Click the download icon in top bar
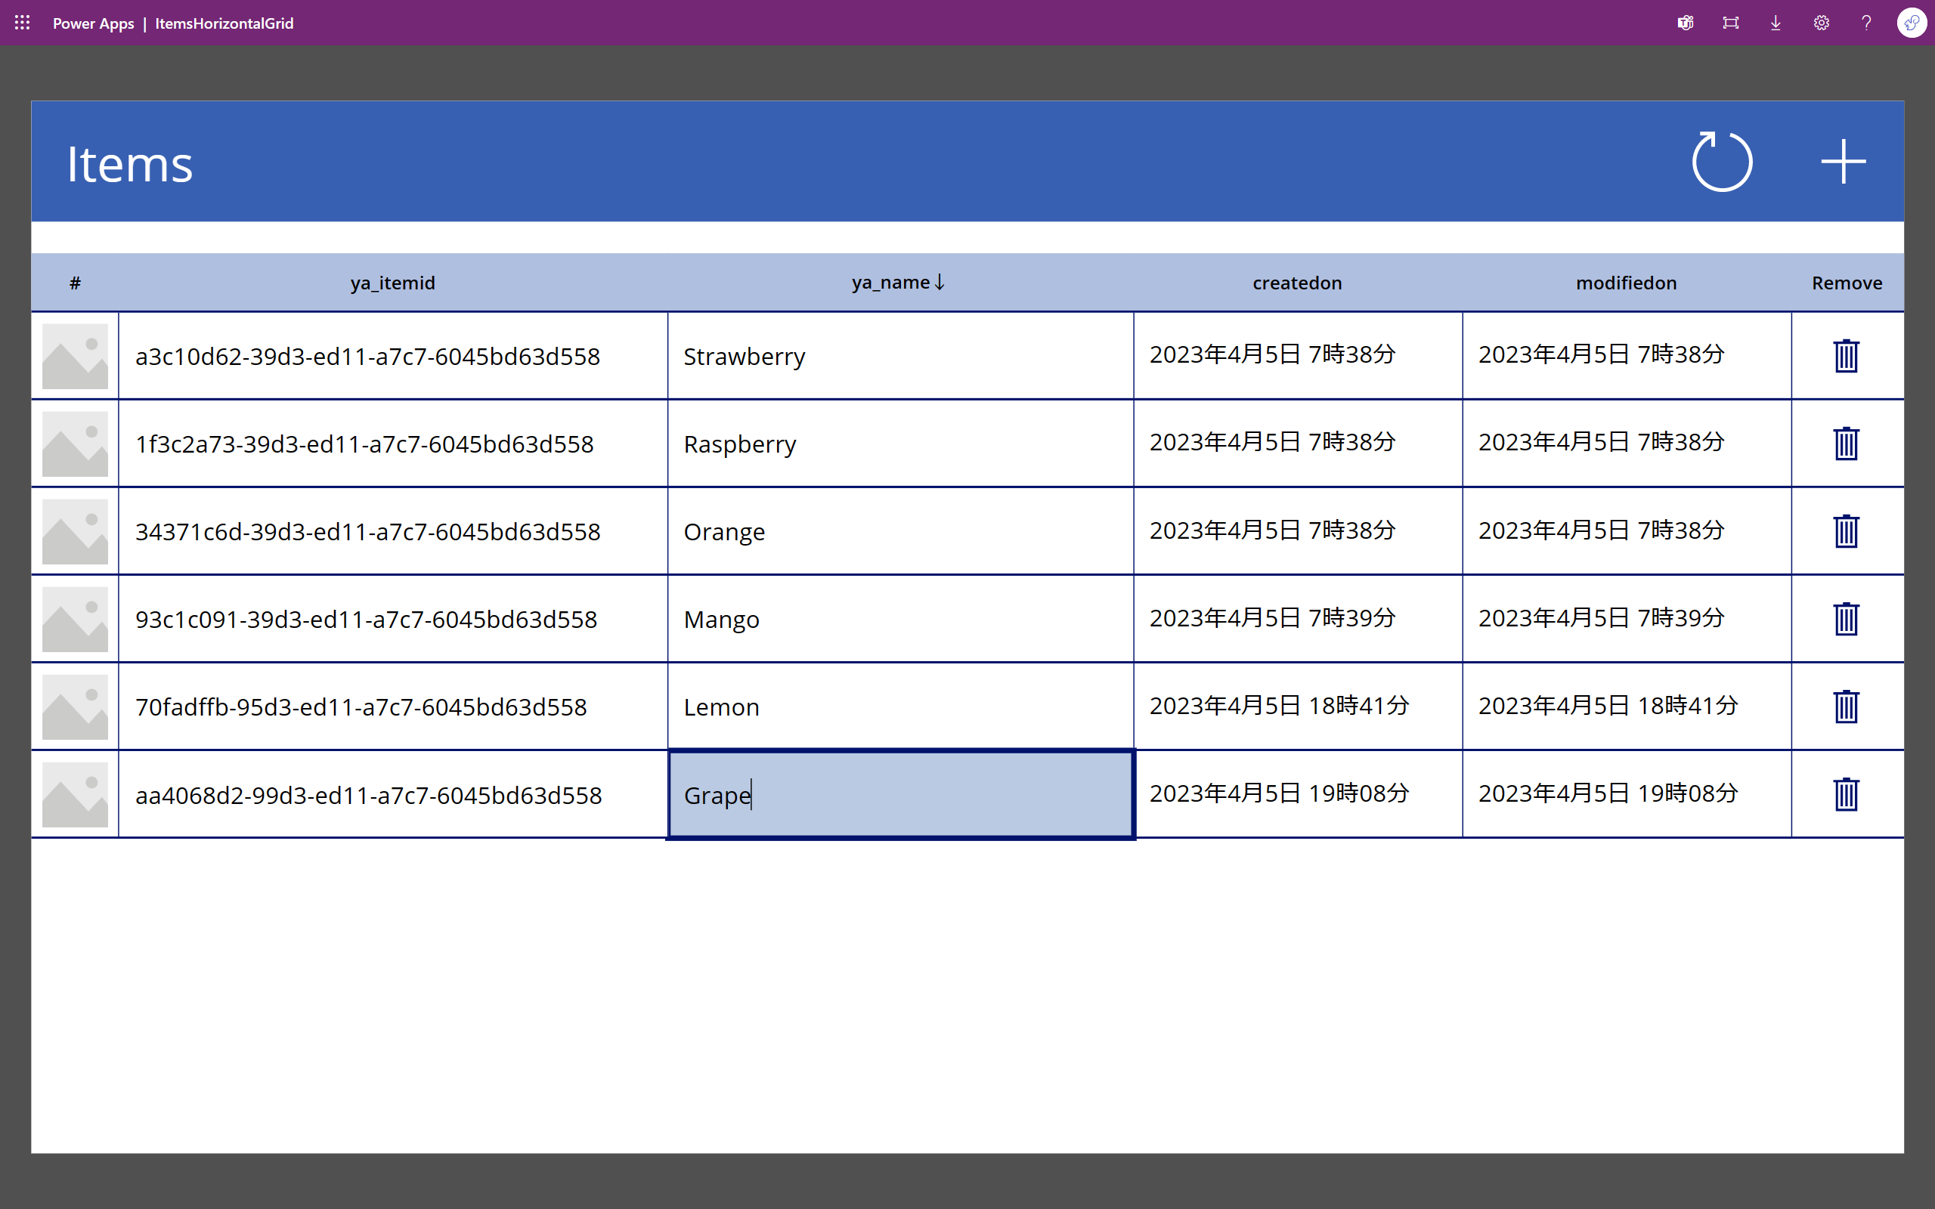Viewport: 1935px width, 1209px height. 1775,23
